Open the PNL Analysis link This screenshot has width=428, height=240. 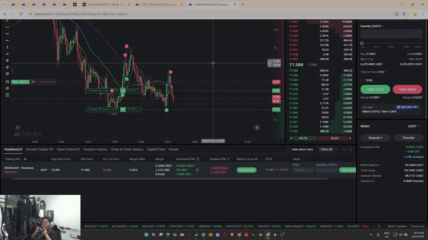(414, 157)
